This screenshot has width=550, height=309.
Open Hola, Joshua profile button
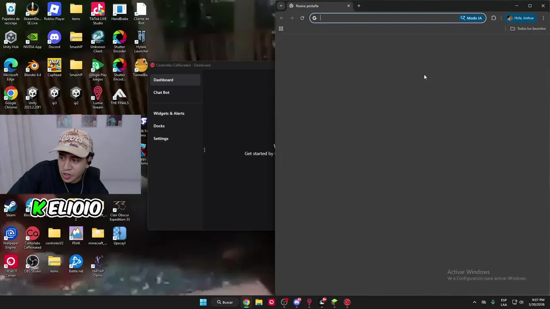[520, 18]
